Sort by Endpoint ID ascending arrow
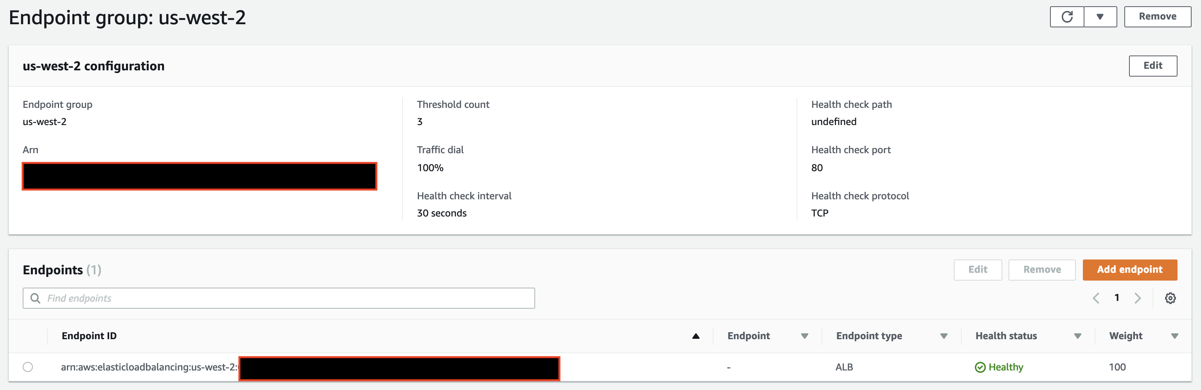Screen dimensions: 1201x390 click(x=696, y=336)
